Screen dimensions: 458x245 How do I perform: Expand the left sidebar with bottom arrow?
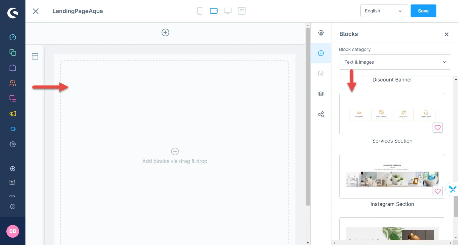click(x=13, y=206)
